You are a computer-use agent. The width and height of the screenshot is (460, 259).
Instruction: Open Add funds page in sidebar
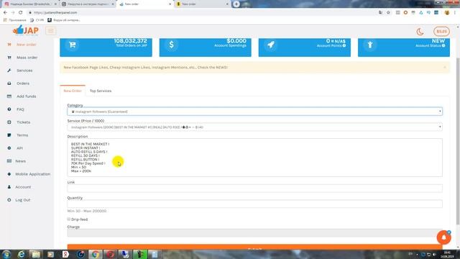[27, 96]
